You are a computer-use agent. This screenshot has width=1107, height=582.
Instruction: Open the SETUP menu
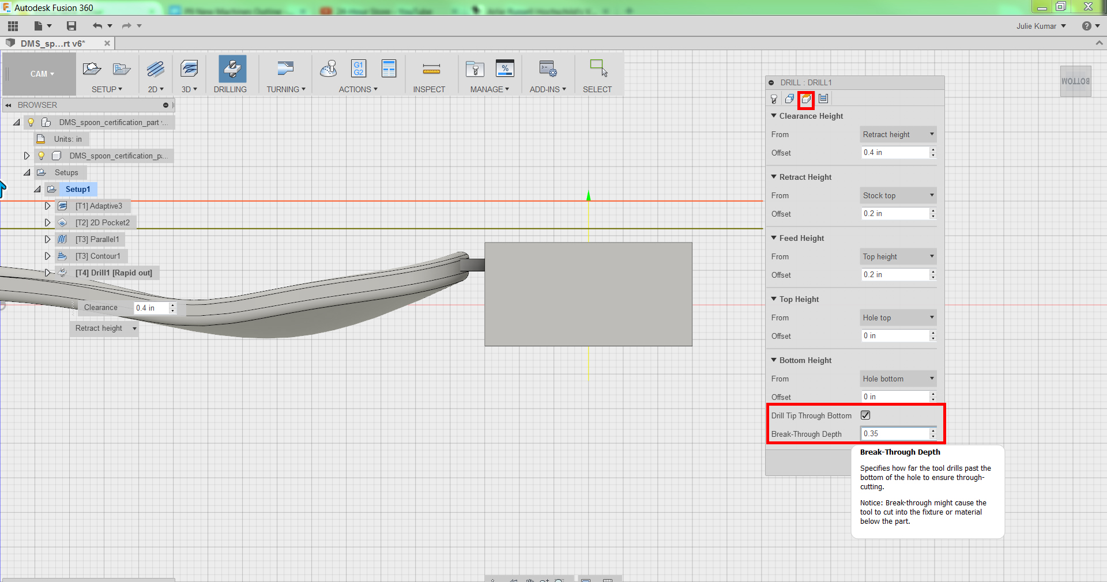pyautogui.click(x=107, y=89)
